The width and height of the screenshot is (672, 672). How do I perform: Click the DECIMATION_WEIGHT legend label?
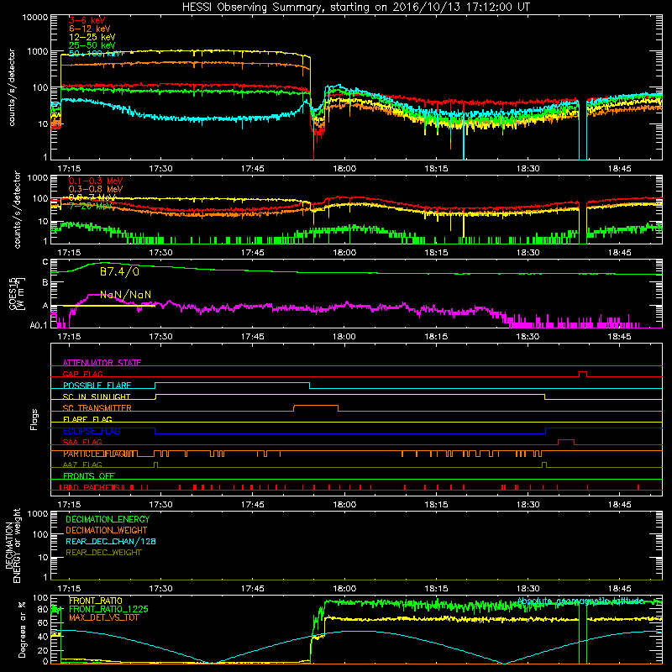[107, 530]
